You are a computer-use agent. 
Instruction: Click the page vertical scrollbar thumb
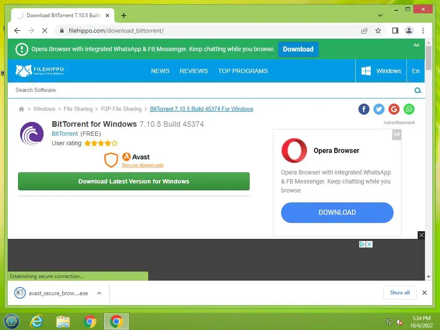pyautogui.click(x=428, y=58)
